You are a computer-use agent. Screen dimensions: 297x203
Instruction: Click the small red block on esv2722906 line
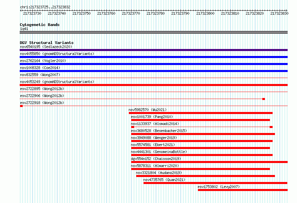pos(264,99)
